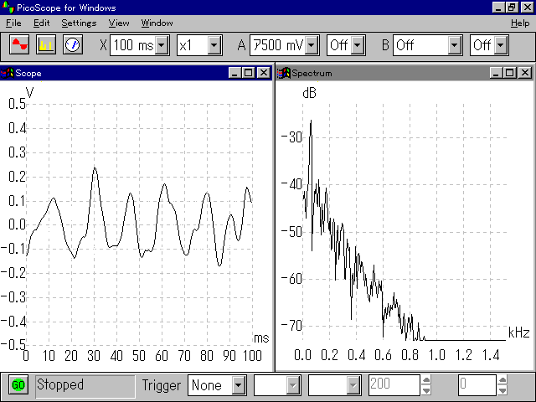The image size is (536, 402).
Task: Open the Edit menu
Action: [x=41, y=23]
